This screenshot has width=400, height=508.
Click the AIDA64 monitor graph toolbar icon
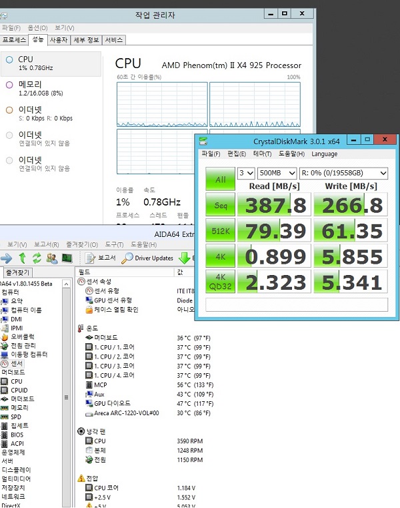pos(67,258)
